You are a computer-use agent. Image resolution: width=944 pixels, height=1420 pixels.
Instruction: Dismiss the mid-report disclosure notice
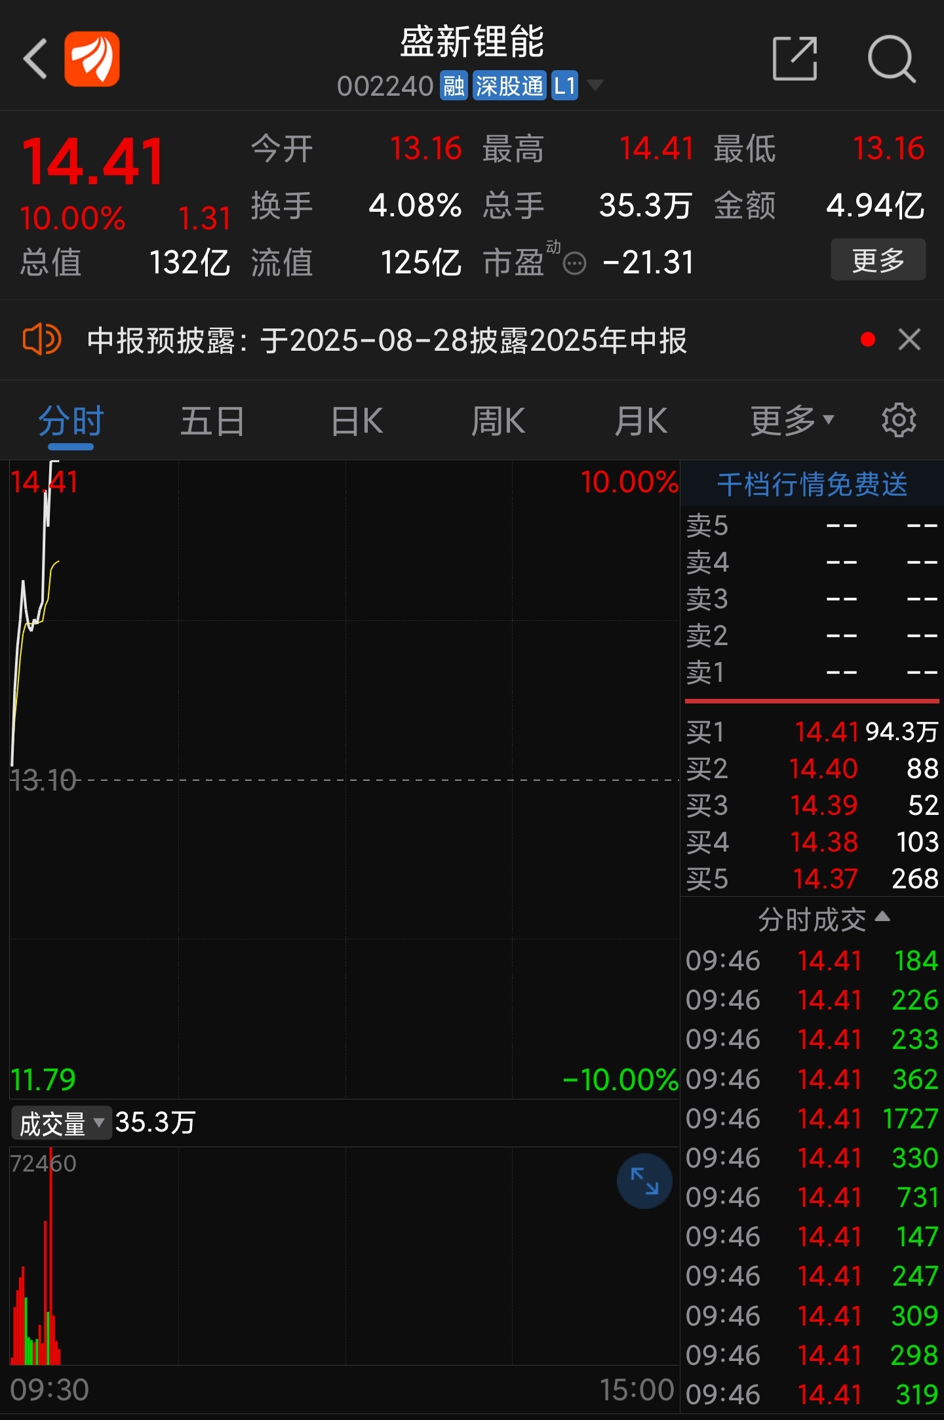click(909, 340)
